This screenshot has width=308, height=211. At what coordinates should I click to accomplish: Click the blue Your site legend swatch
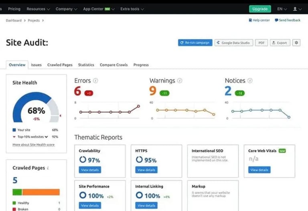pos(14,130)
